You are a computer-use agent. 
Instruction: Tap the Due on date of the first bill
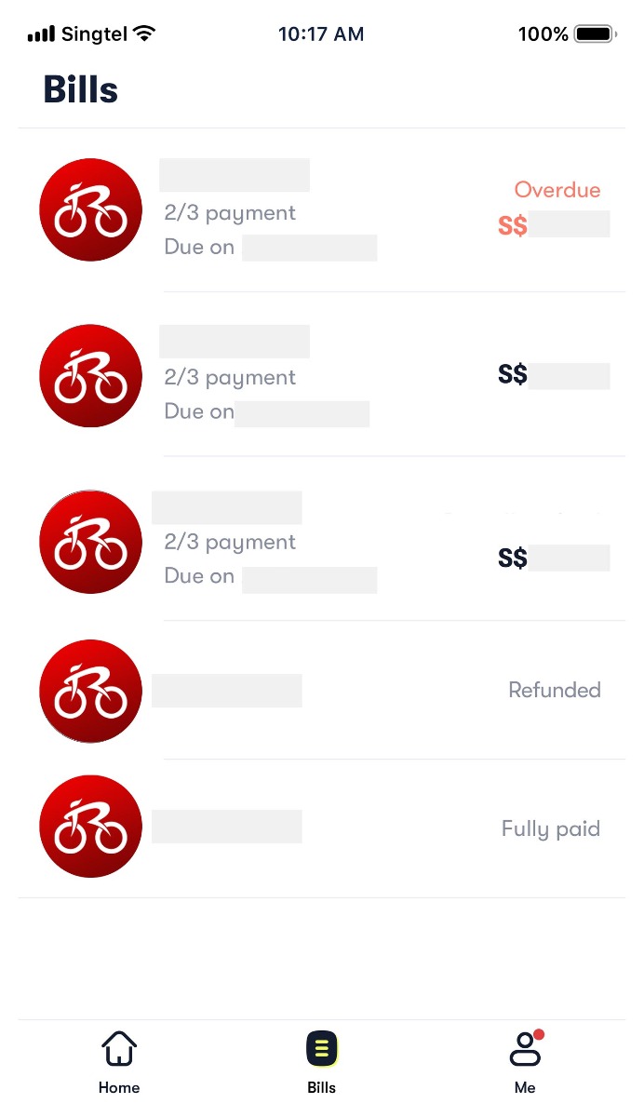tap(270, 247)
